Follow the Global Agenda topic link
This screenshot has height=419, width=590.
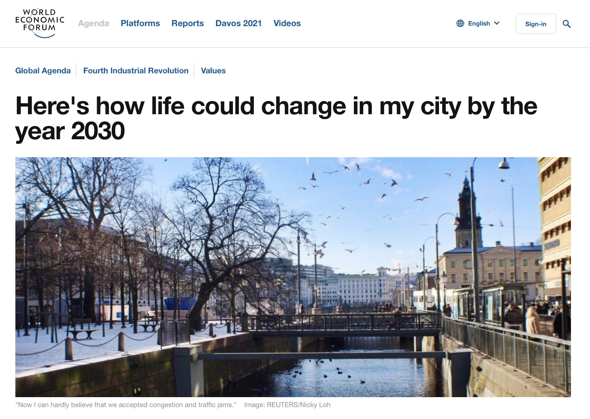[x=43, y=71]
